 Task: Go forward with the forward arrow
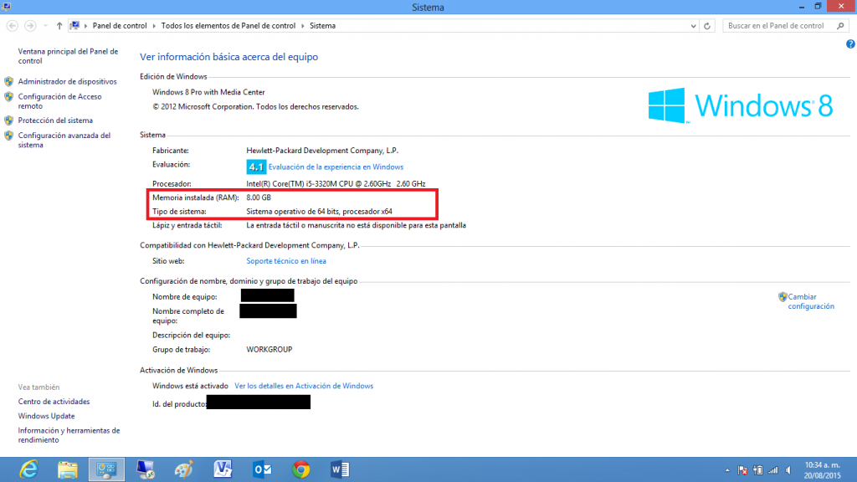tap(31, 26)
